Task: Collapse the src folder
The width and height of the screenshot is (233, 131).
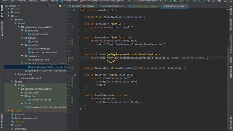Action: pos(8,16)
